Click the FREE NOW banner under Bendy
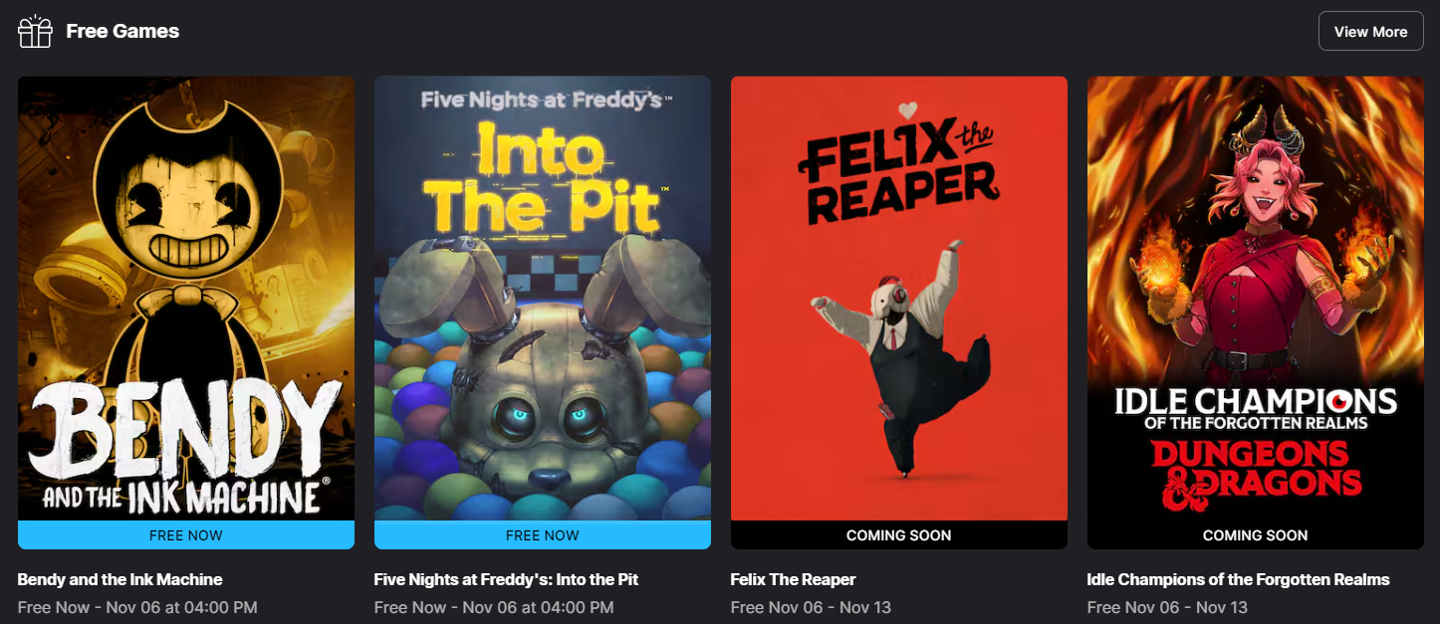This screenshot has width=1440, height=624. (186, 535)
